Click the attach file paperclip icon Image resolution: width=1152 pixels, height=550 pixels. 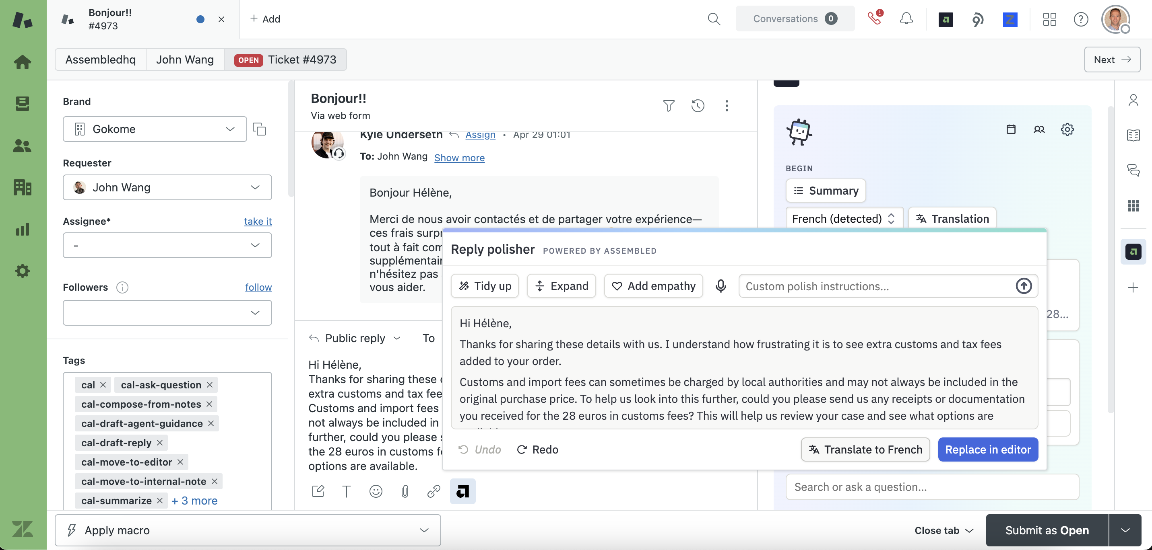click(x=405, y=491)
